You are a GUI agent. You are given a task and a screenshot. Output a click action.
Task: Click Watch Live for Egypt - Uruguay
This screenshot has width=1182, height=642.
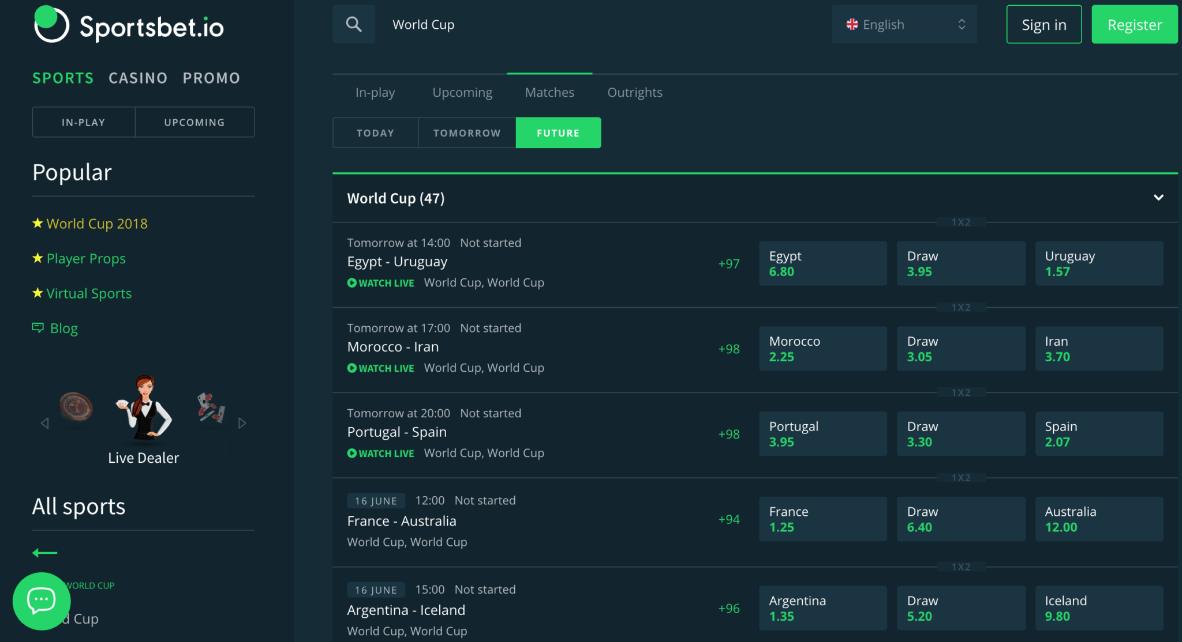coord(381,283)
